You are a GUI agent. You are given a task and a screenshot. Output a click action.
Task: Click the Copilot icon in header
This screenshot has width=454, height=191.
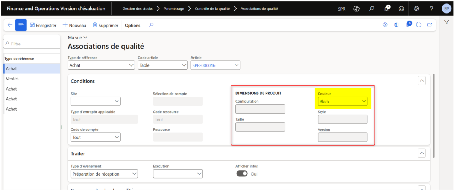[357, 8]
